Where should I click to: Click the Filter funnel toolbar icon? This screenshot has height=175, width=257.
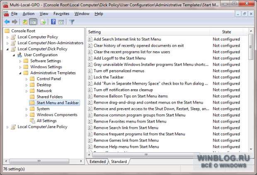72,22
